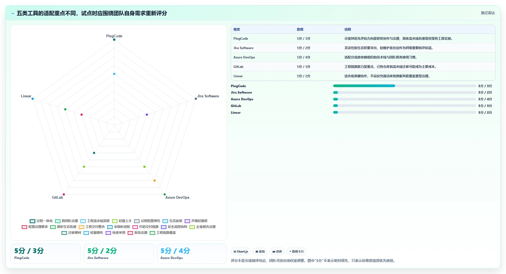Toggle the 微软生态衔接 legend item
This screenshot has height=274, width=506.
[x=63, y=227]
